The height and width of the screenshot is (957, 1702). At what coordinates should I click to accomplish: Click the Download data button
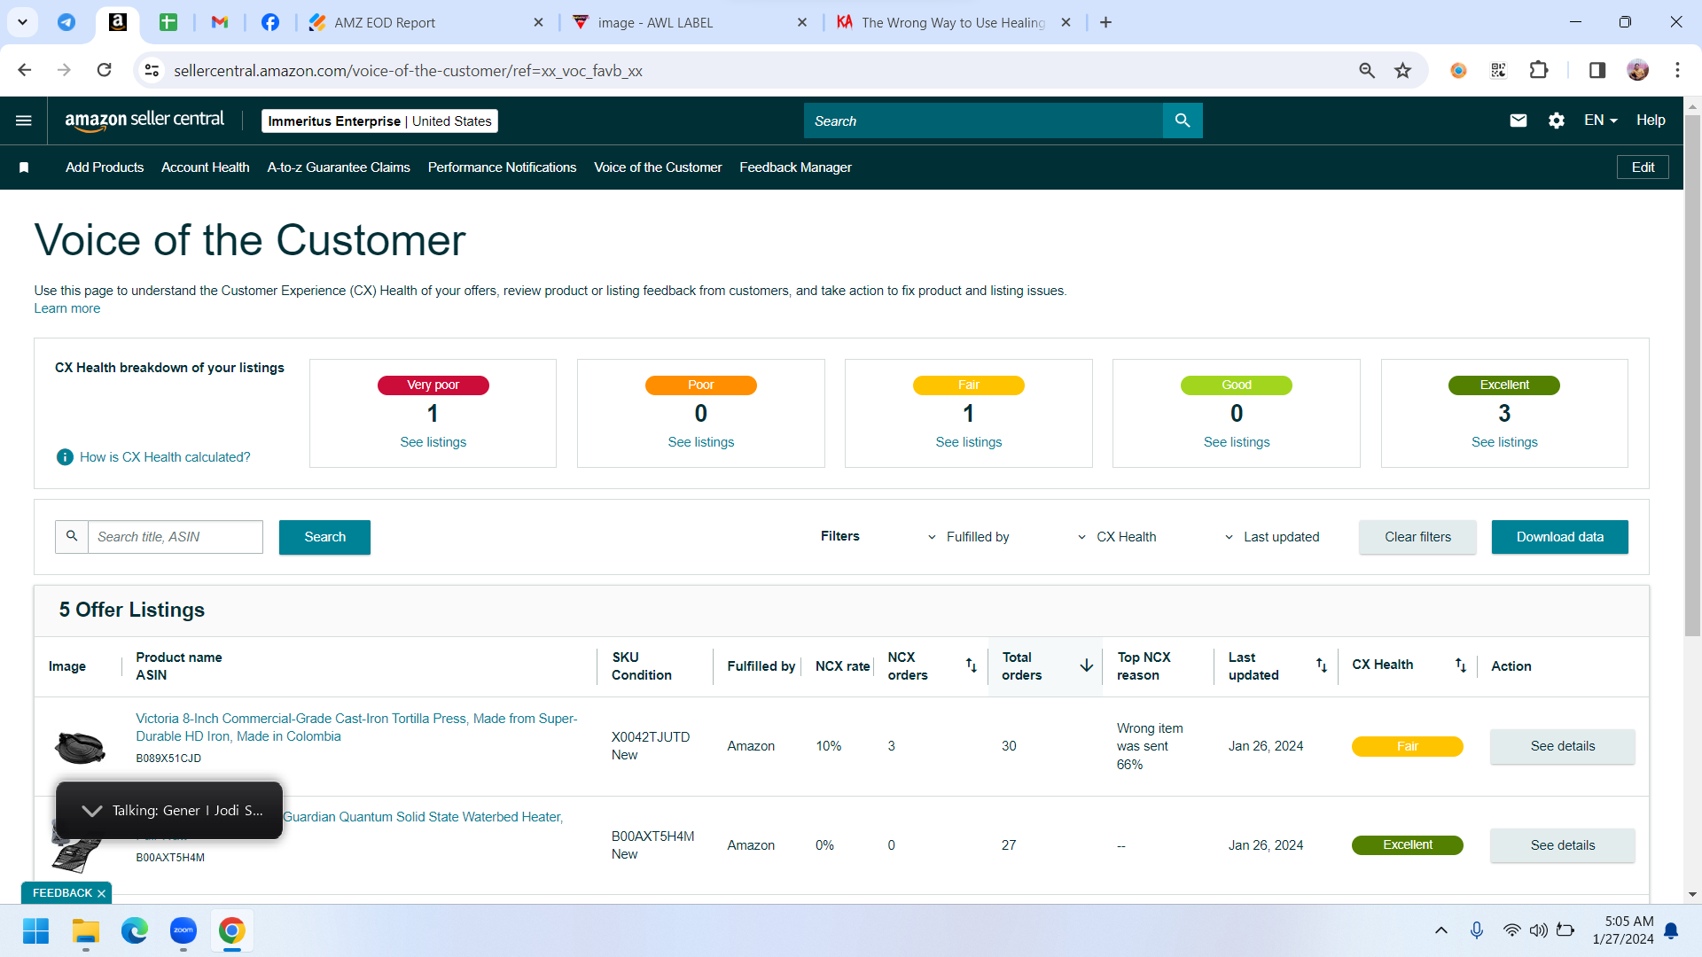1559,537
